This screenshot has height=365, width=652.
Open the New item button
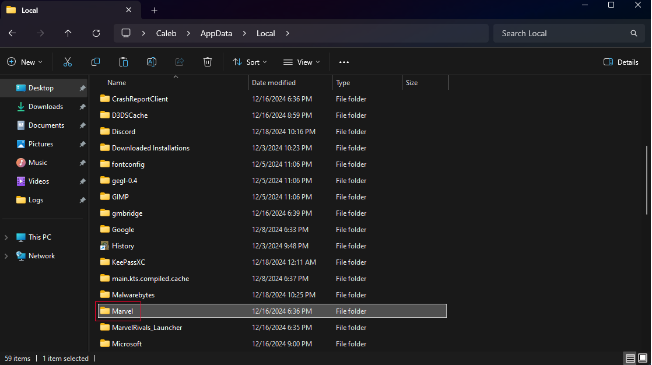coord(24,62)
